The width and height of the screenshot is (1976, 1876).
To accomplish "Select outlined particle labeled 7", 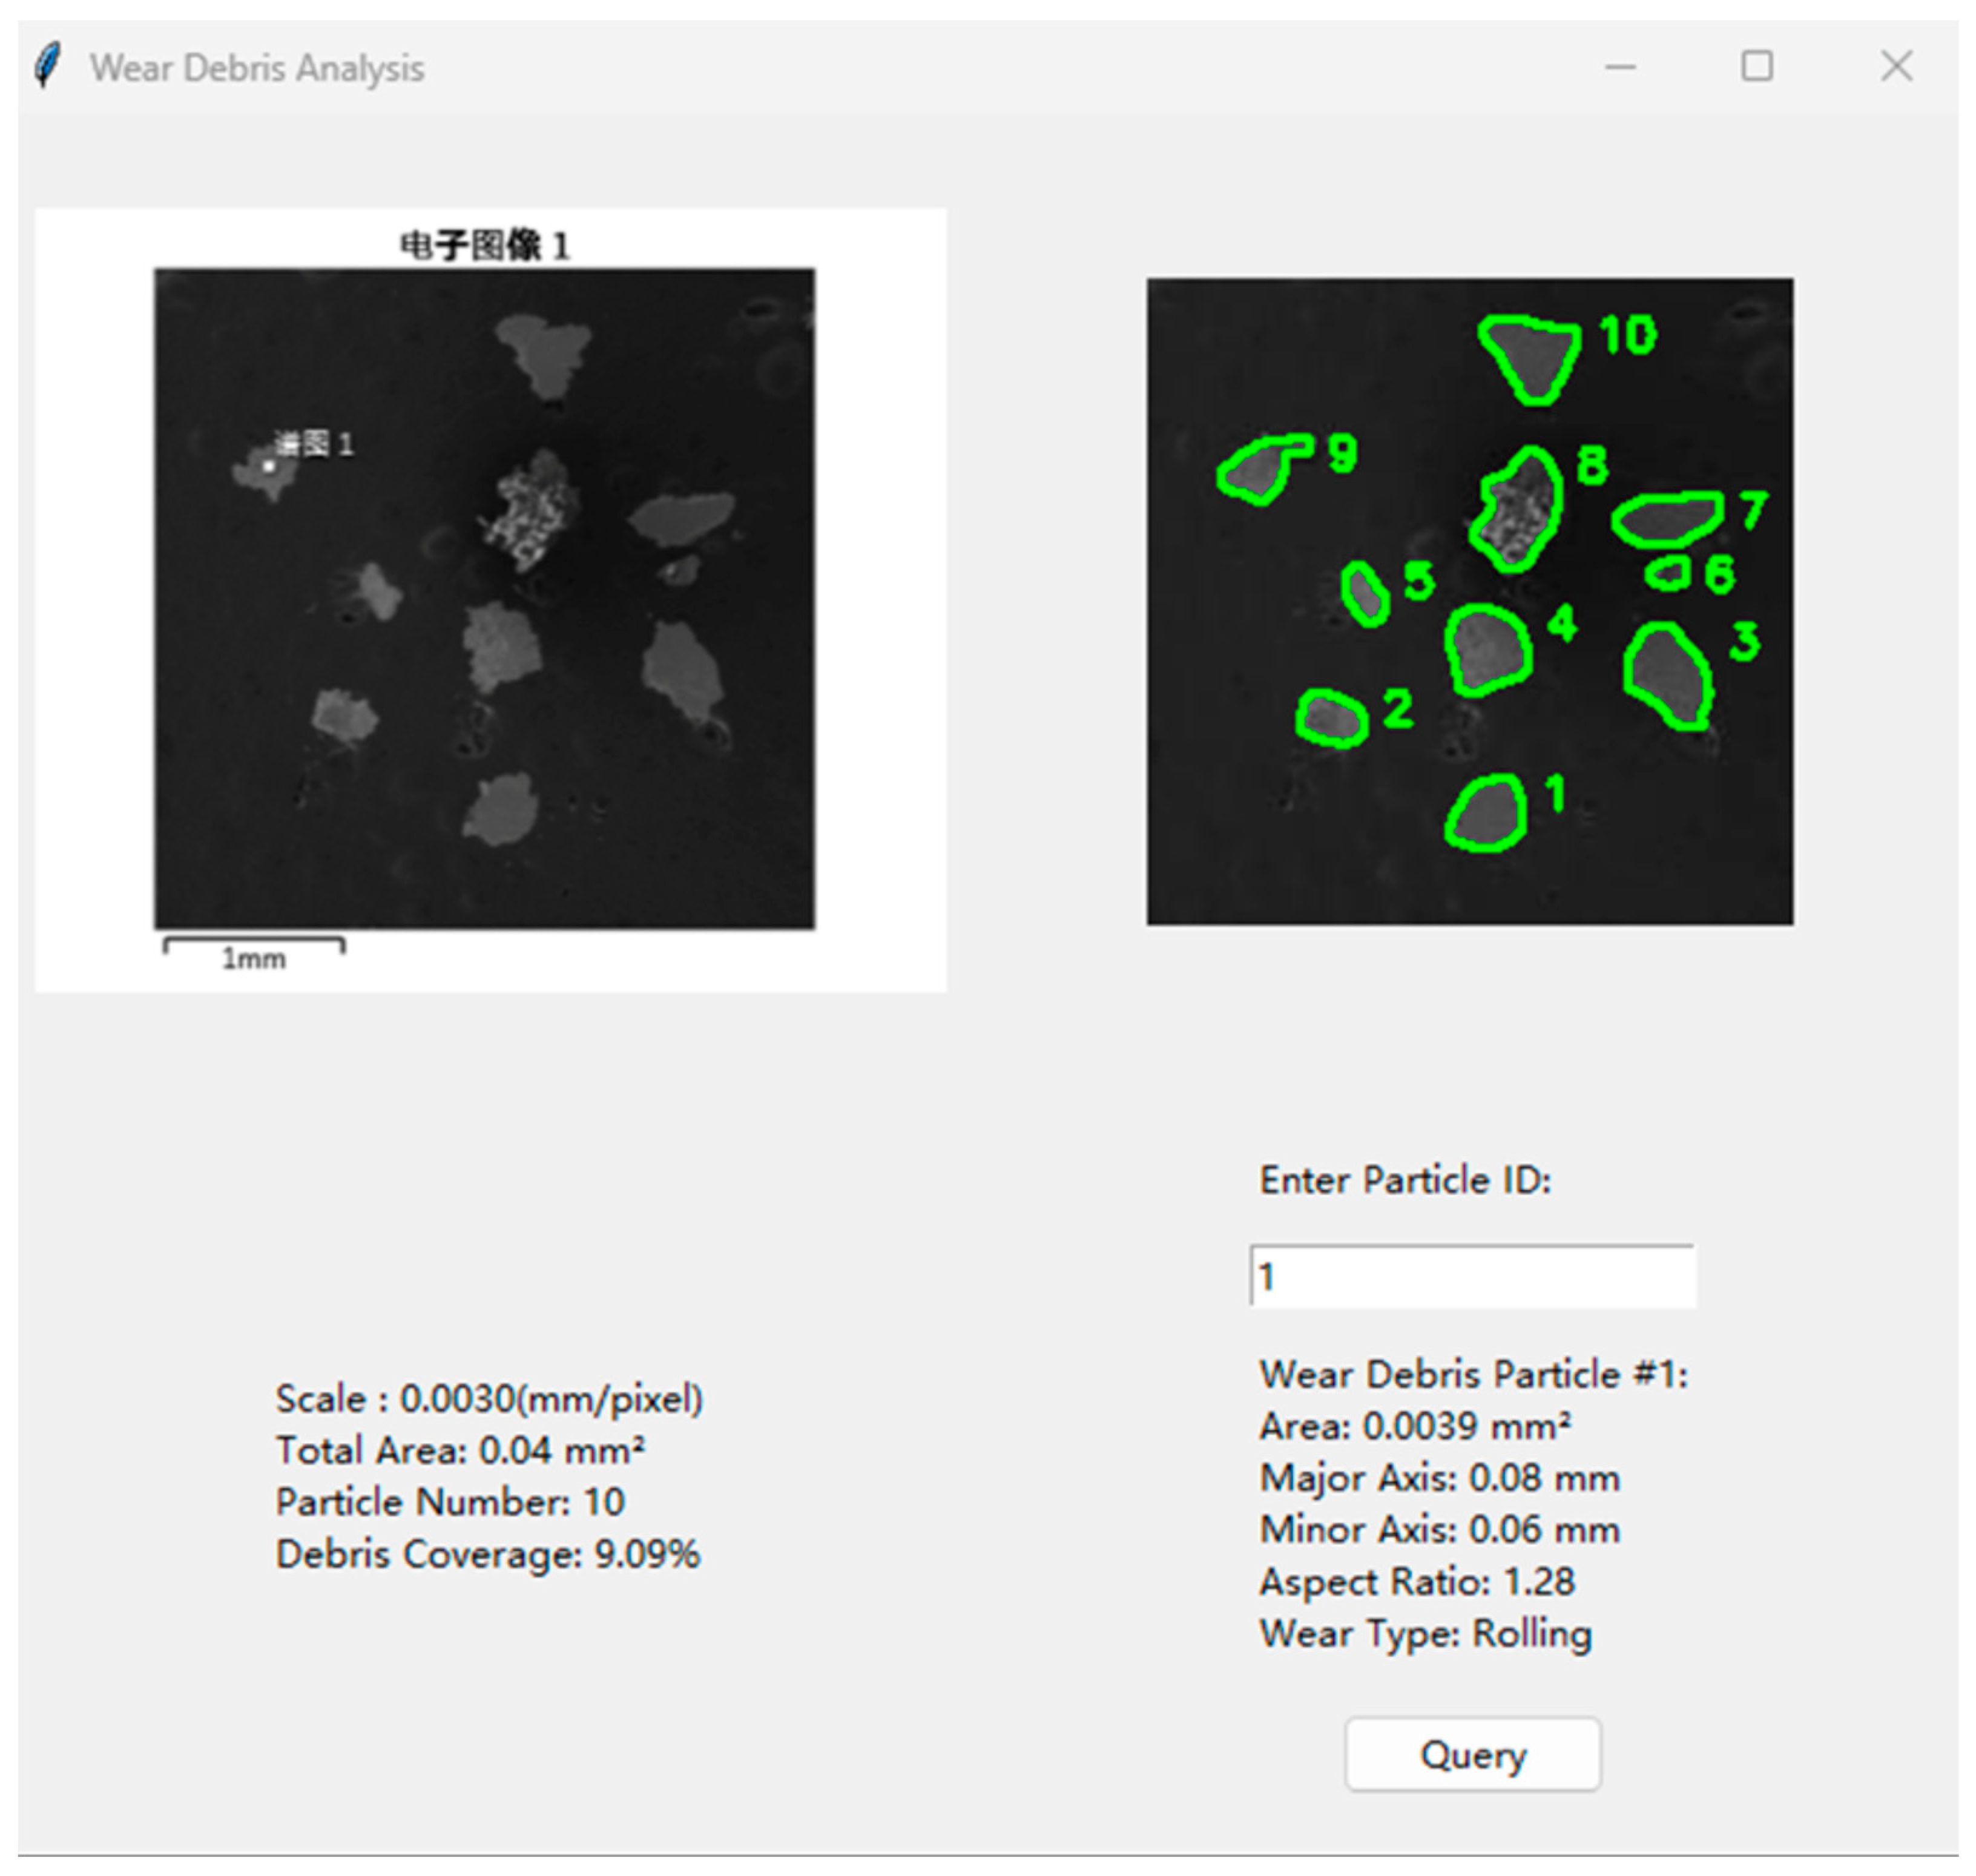I will pos(1666,519).
